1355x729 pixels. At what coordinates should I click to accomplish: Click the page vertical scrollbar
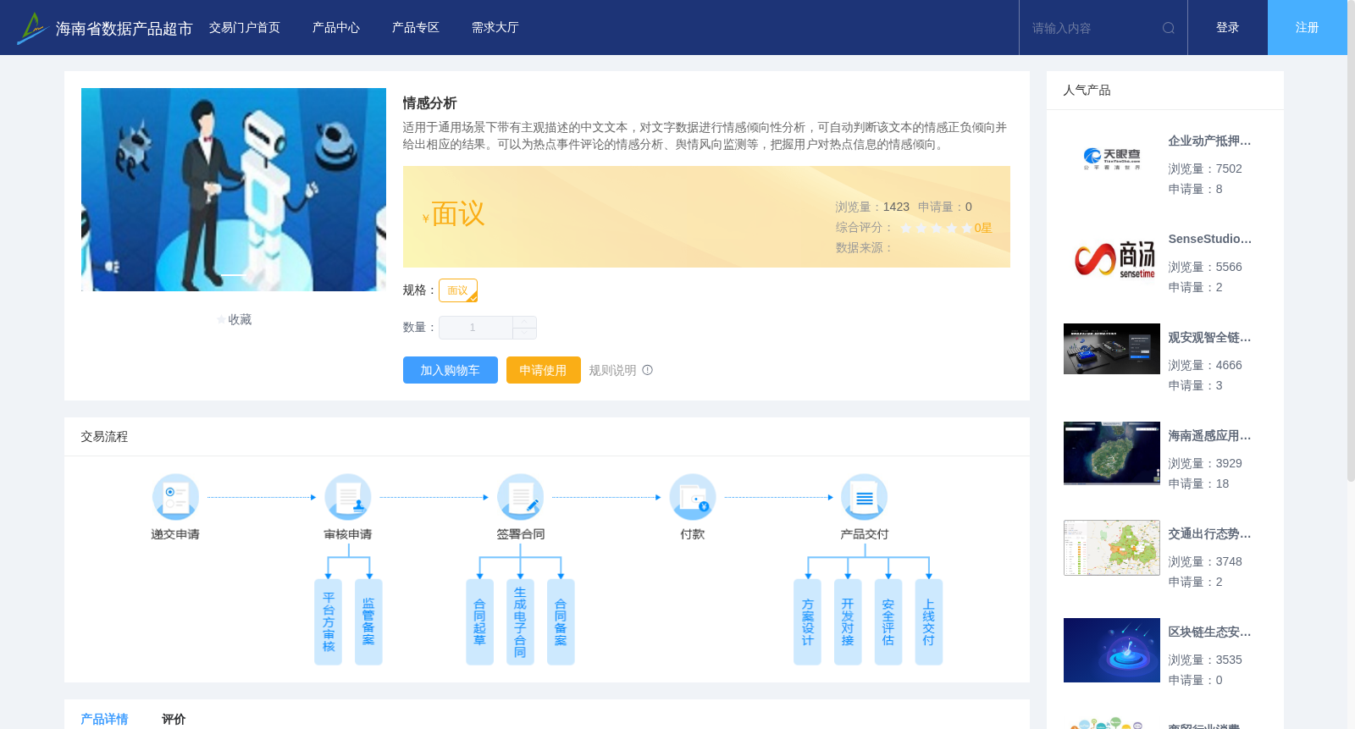[1351, 241]
